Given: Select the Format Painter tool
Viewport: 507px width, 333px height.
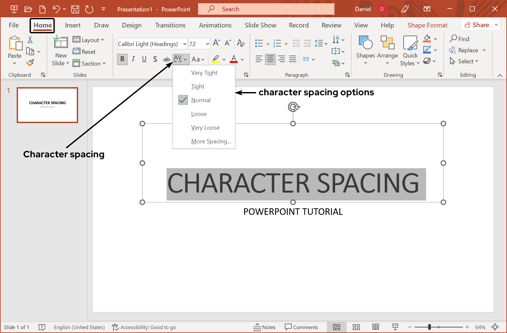Looking at the screenshot, I should tap(30, 63).
